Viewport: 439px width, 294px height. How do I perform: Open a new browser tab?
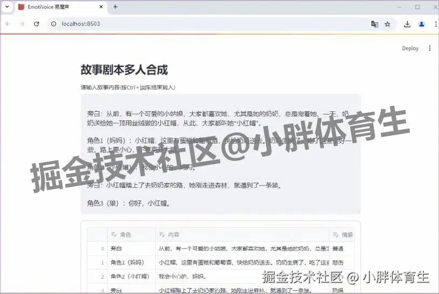pyautogui.click(x=115, y=6)
